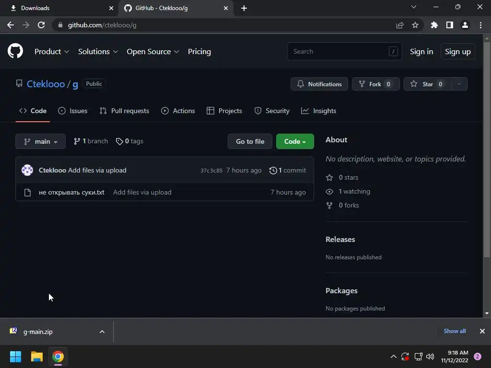
Task: Click the page vertical scrollbar
Action: 486,150
